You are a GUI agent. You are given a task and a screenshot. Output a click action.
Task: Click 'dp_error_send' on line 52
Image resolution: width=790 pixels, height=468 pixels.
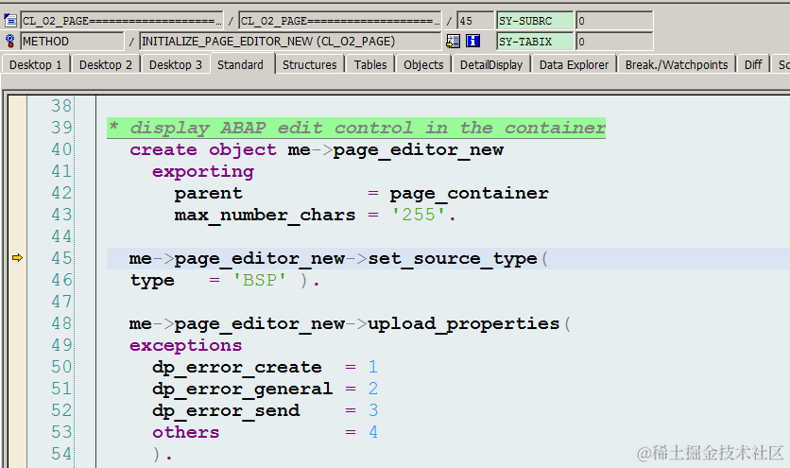point(226,410)
